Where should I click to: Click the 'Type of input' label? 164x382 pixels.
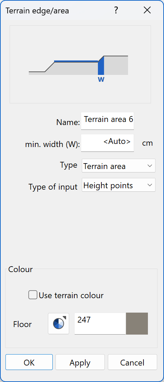53,187
